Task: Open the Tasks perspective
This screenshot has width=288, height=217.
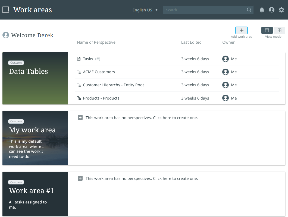Action: click(88, 59)
